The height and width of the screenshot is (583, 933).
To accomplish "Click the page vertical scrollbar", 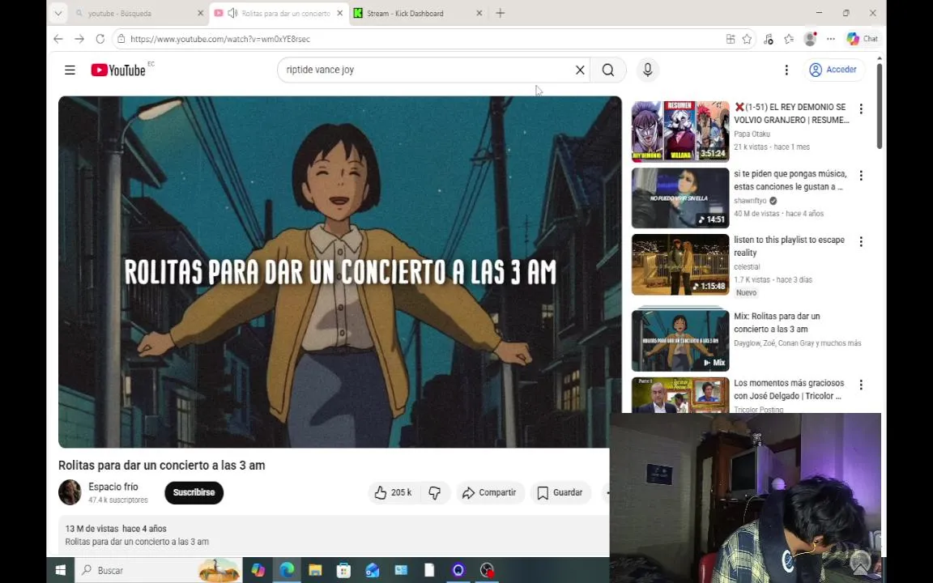I will (879, 106).
